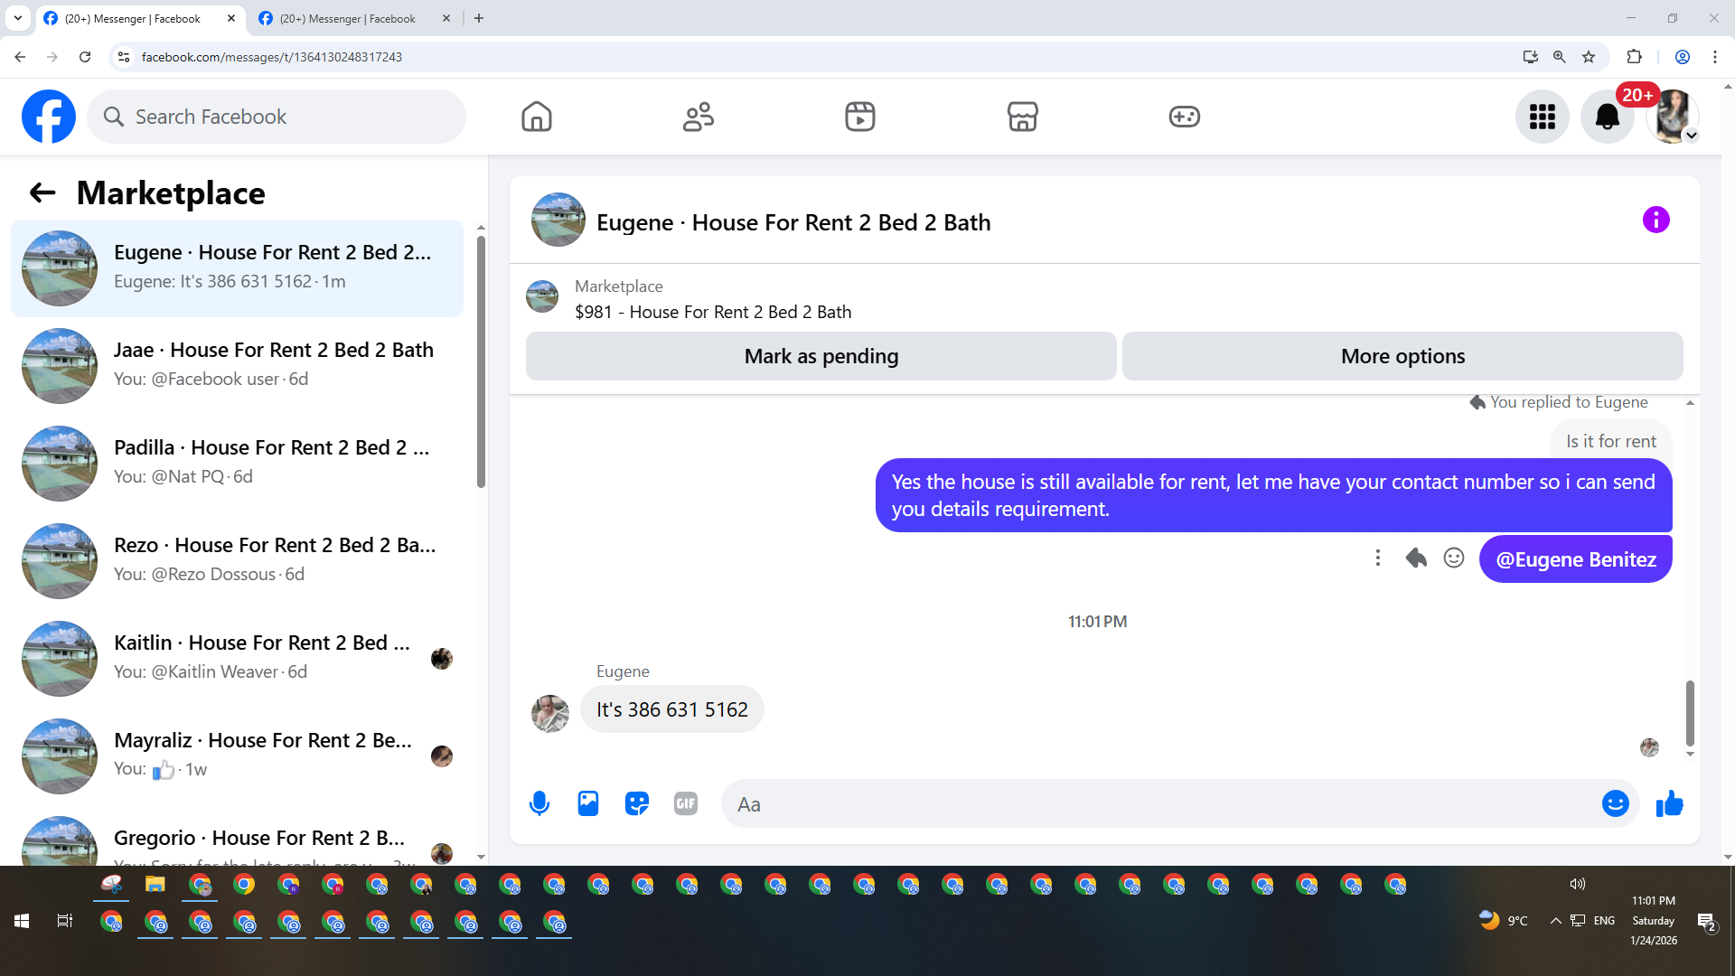1735x976 pixels.
Task: Attach a photo using image icon
Action: tap(588, 803)
